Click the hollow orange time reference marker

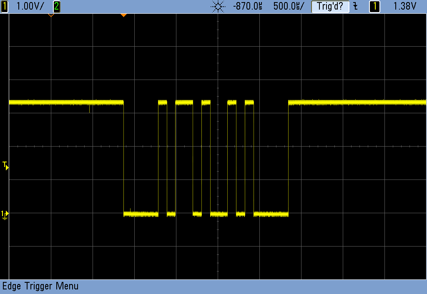[51, 15]
